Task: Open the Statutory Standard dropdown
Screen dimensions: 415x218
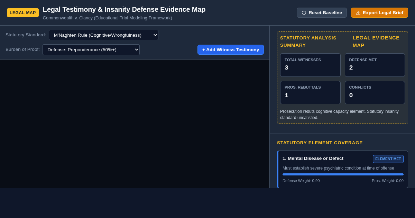Action: (103, 35)
